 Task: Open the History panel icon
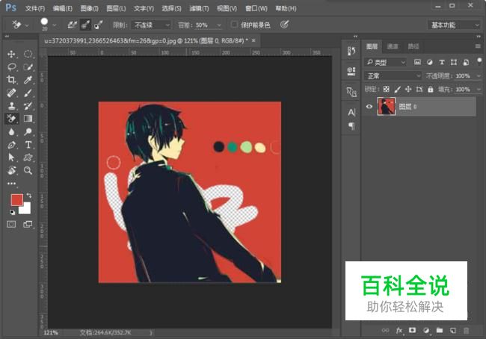click(x=351, y=51)
